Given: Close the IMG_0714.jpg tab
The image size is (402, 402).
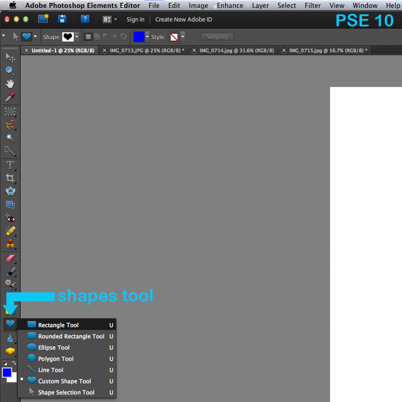Looking at the screenshot, I should pos(194,51).
